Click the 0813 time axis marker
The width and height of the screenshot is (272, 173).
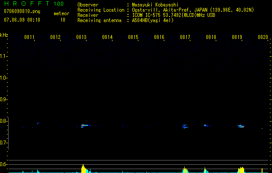pos(81,37)
